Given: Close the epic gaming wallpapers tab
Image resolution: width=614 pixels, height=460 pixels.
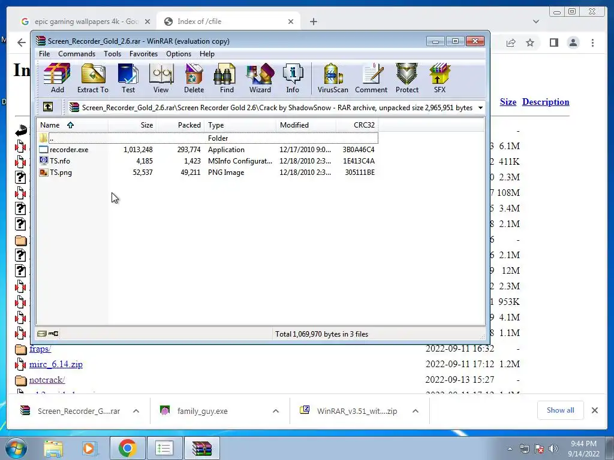Looking at the screenshot, I should point(148,22).
